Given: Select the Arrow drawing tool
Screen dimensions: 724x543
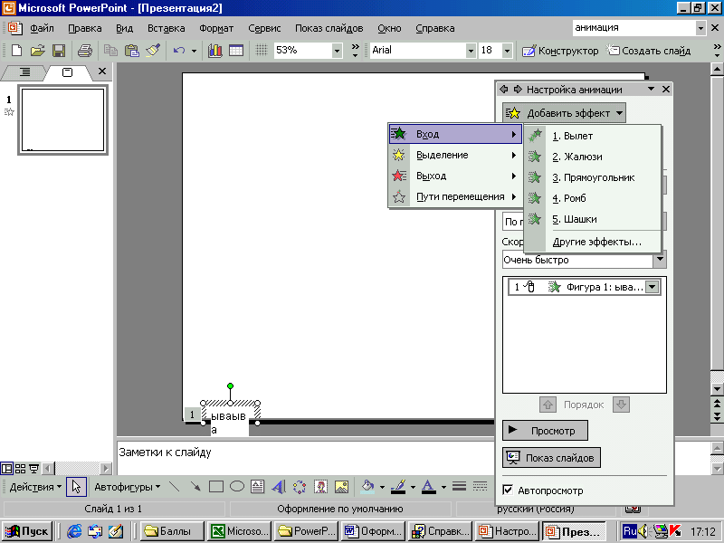Looking at the screenshot, I should click(195, 487).
